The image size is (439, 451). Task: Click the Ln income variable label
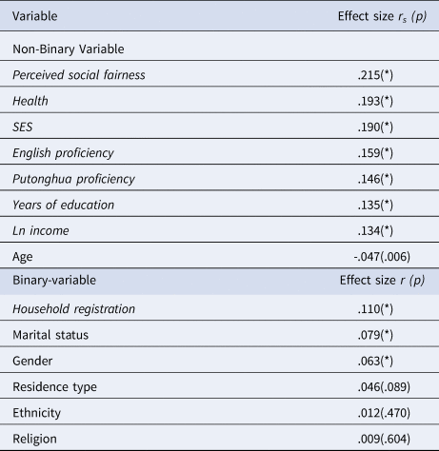pos(41,231)
